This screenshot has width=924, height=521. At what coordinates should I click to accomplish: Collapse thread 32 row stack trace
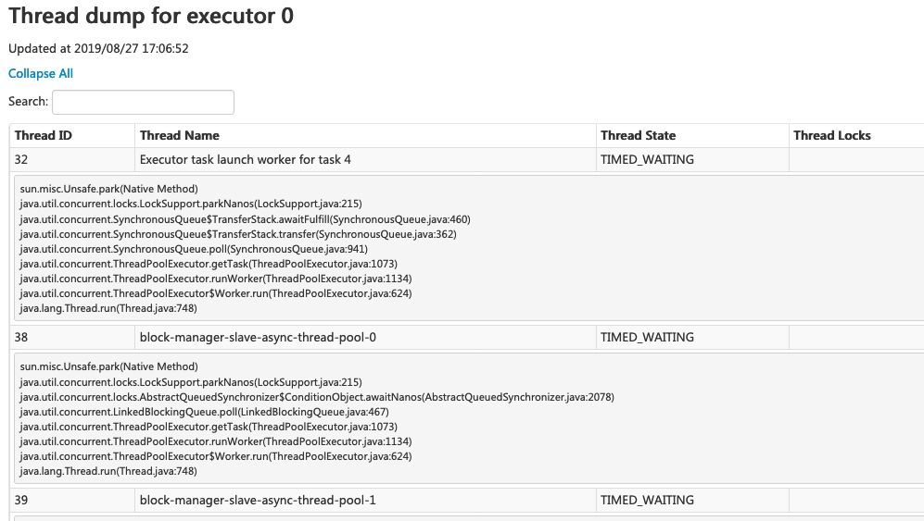pos(467,159)
